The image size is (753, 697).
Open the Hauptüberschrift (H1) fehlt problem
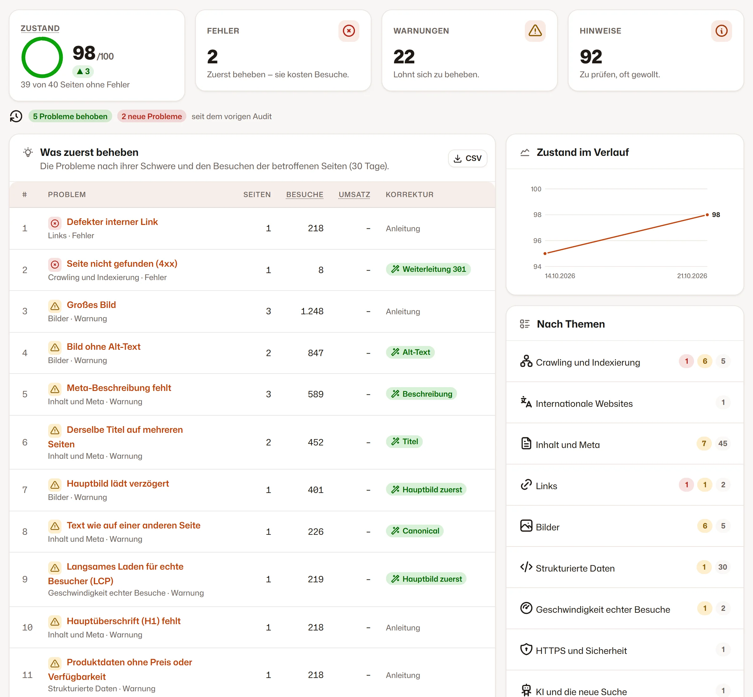(x=123, y=621)
